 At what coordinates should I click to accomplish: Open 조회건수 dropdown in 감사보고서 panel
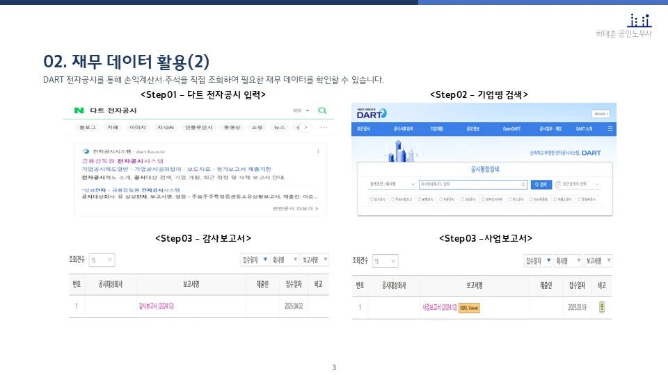[x=102, y=260]
